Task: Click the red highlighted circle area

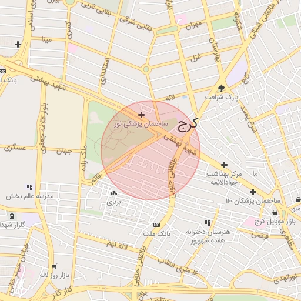Action: (x=150, y=150)
